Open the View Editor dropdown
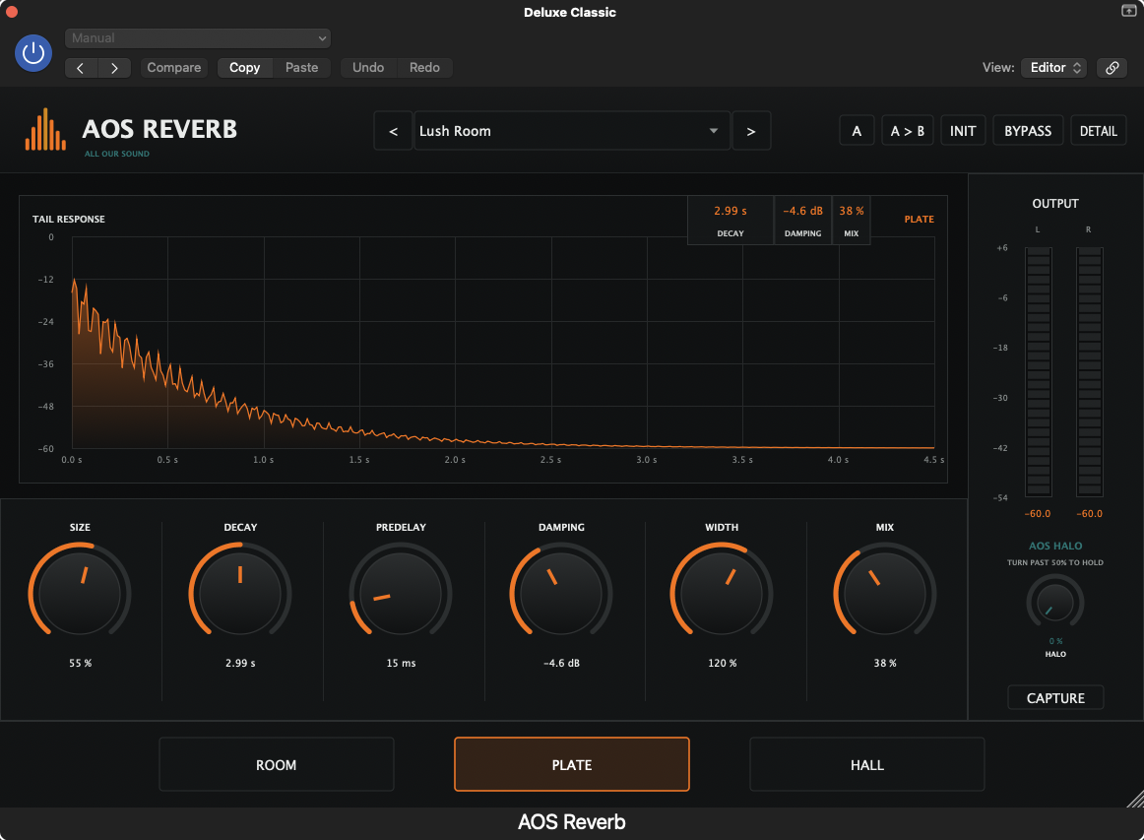This screenshot has height=840, width=1144. point(1054,68)
